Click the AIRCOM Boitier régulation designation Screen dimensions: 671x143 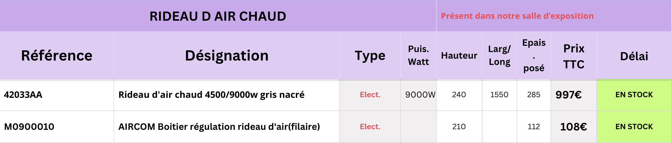[219, 127]
